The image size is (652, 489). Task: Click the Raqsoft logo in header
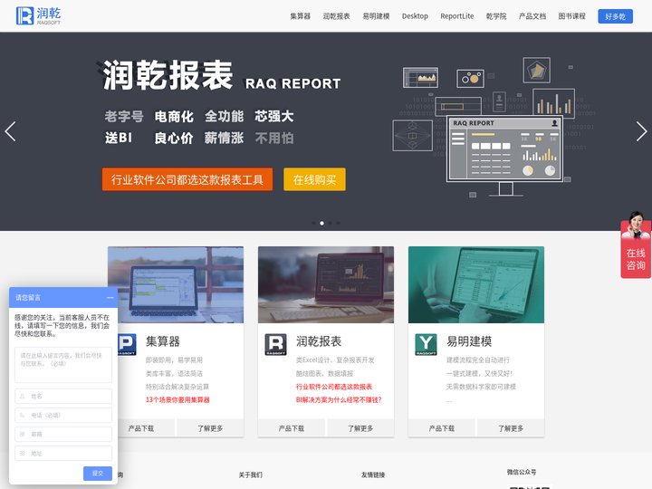click(38, 15)
